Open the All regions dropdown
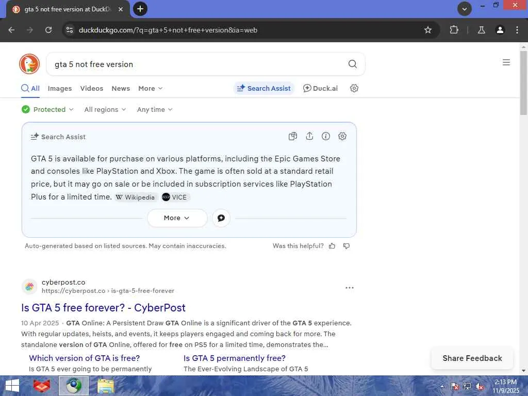The image size is (528, 396). (105, 109)
